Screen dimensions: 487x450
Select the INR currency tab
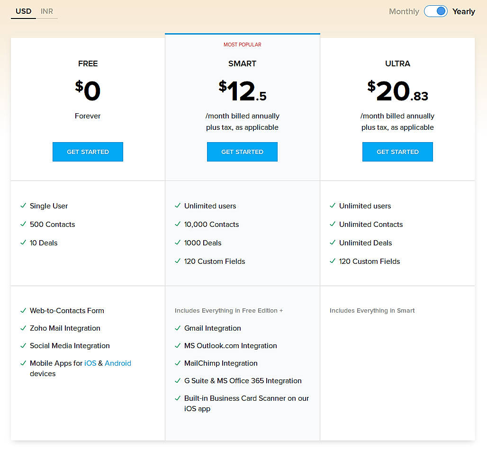coord(47,11)
